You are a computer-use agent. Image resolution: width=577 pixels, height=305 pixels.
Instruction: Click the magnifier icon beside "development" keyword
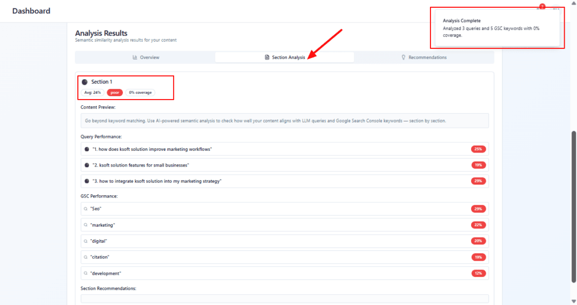point(86,273)
